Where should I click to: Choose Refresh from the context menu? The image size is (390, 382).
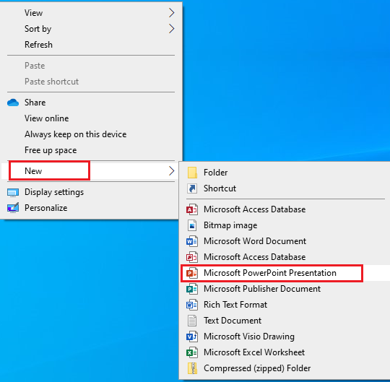tap(38, 45)
